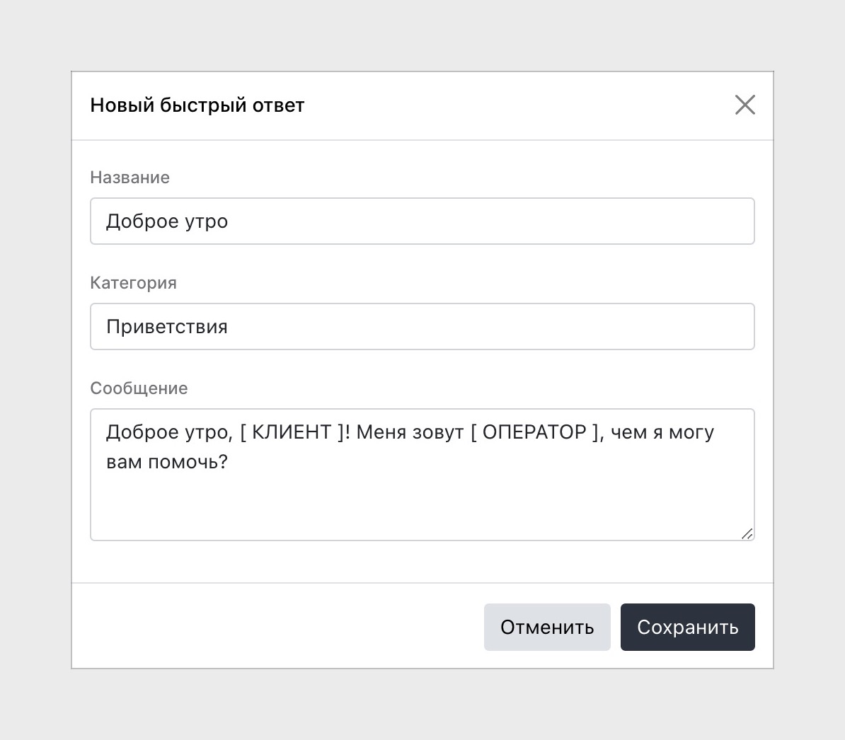The image size is (845, 740).
Task: Click the Категория field label
Action: 133,283
